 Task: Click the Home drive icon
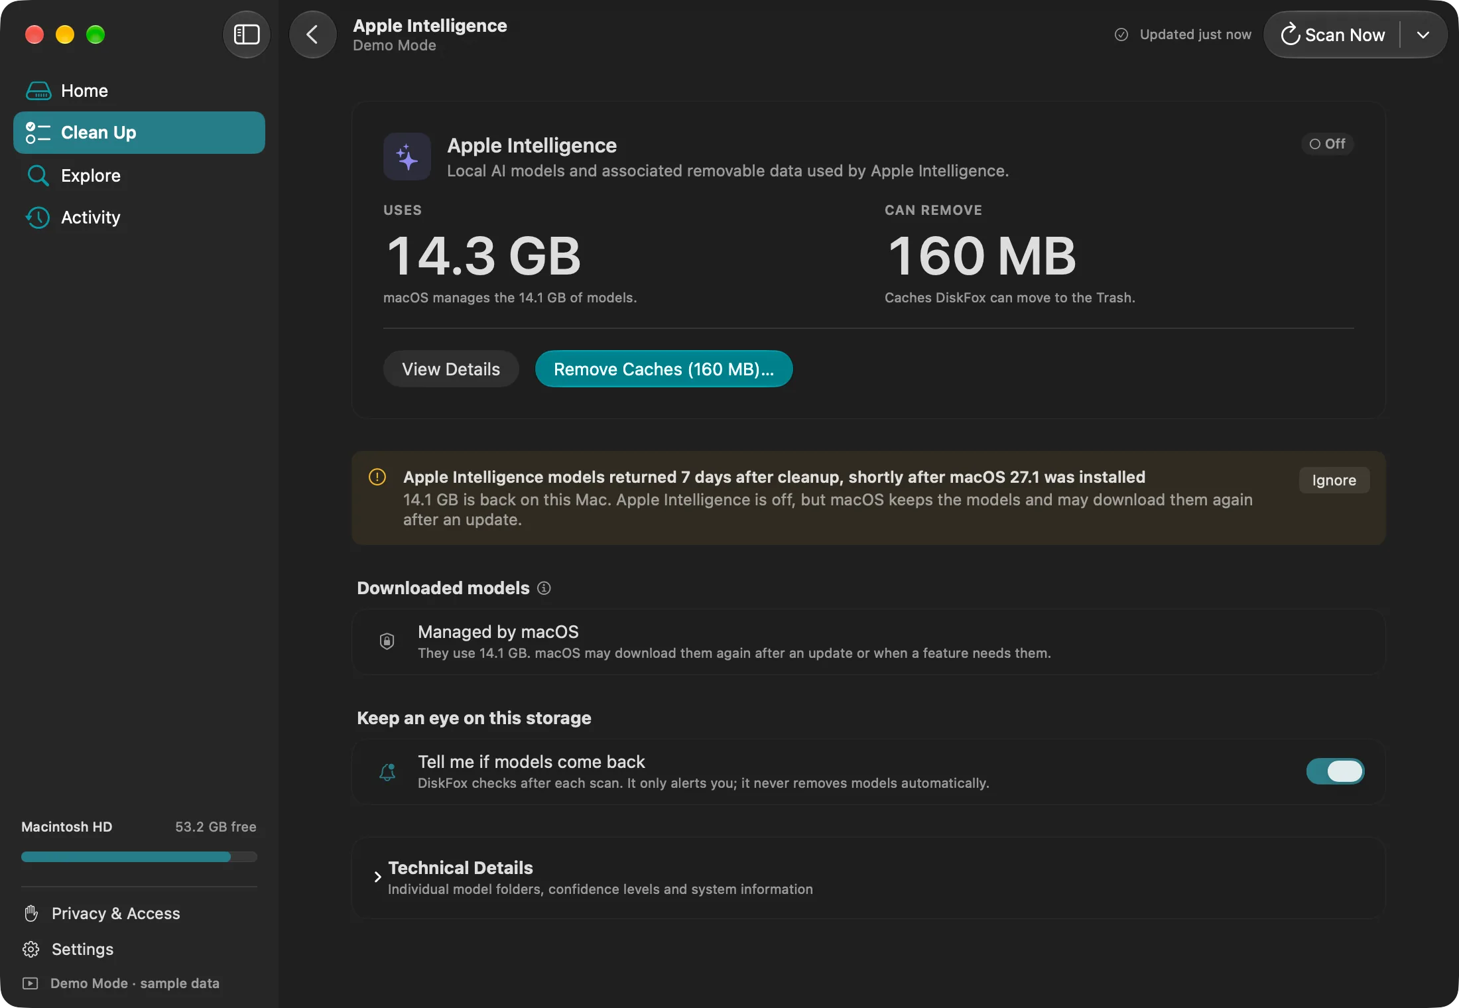click(38, 91)
